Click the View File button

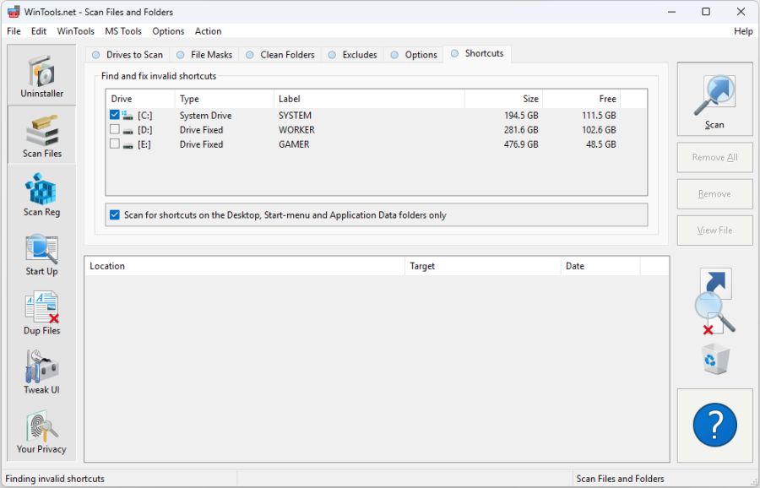pyautogui.click(x=714, y=230)
